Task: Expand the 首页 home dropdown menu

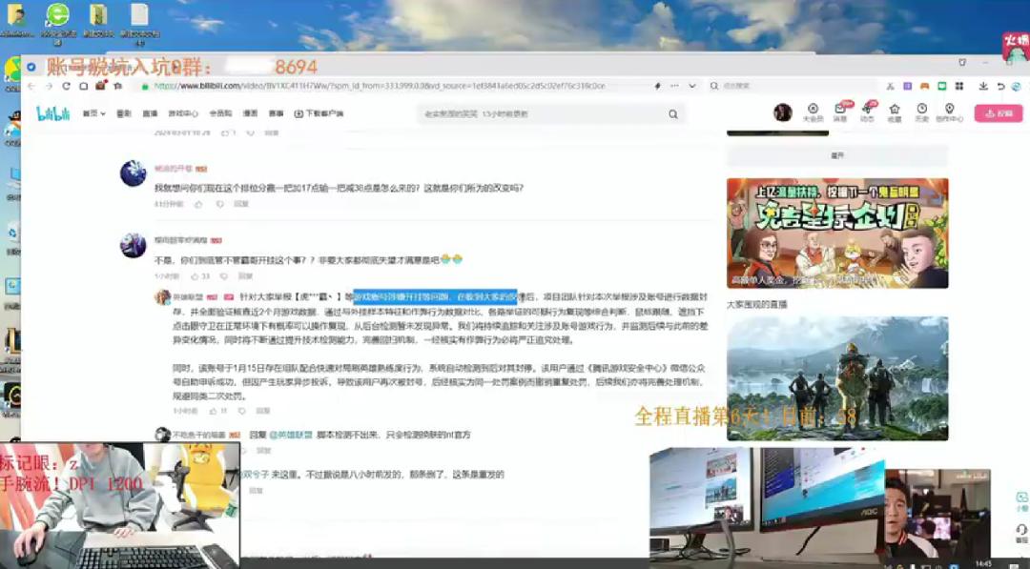Action: [x=93, y=113]
